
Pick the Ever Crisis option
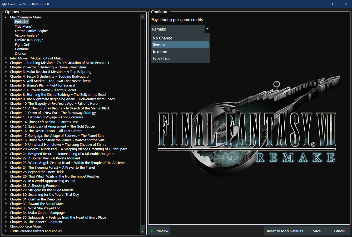click(x=180, y=58)
